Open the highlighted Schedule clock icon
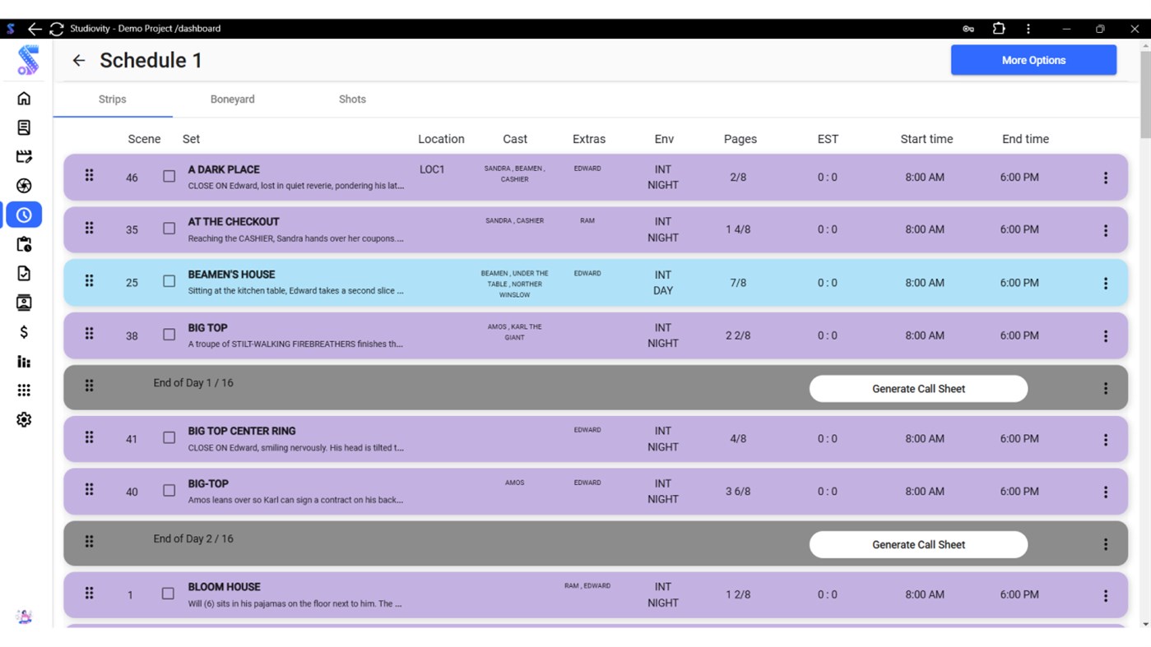The width and height of the screenshot is (1151, 647). pos(24,215)
